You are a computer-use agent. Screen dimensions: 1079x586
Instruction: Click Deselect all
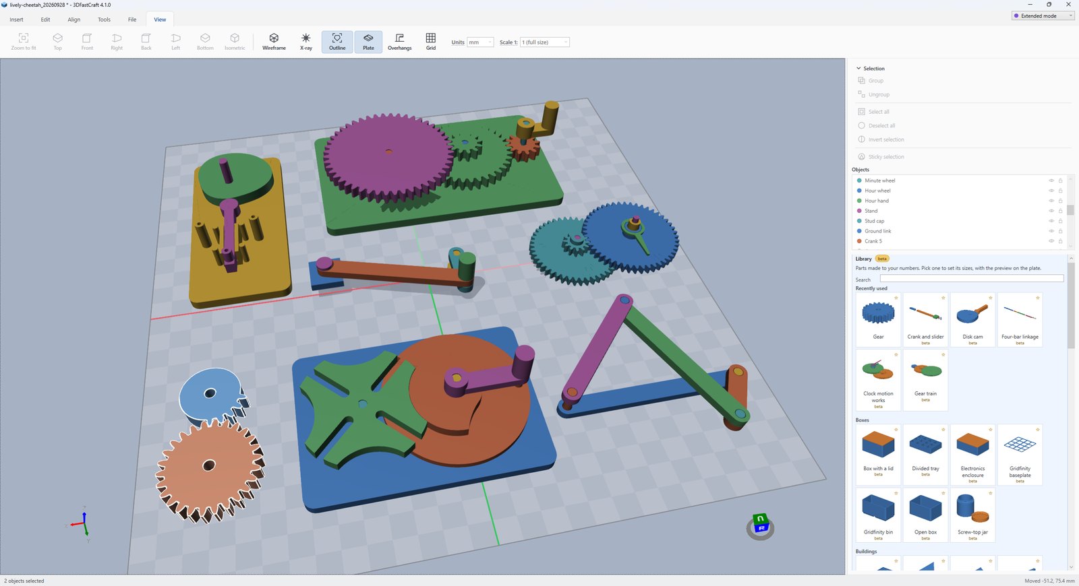click(876, 125)
